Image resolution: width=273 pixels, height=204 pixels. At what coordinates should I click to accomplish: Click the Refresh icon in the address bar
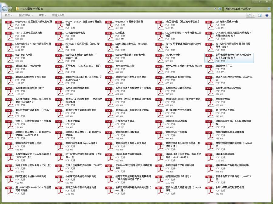220,9
